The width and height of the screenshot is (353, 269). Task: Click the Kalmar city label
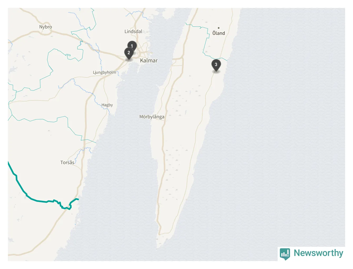(149, 60)
